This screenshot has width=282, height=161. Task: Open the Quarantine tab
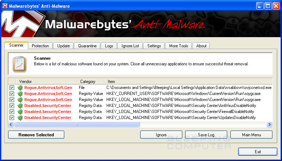tap(87, 46)
